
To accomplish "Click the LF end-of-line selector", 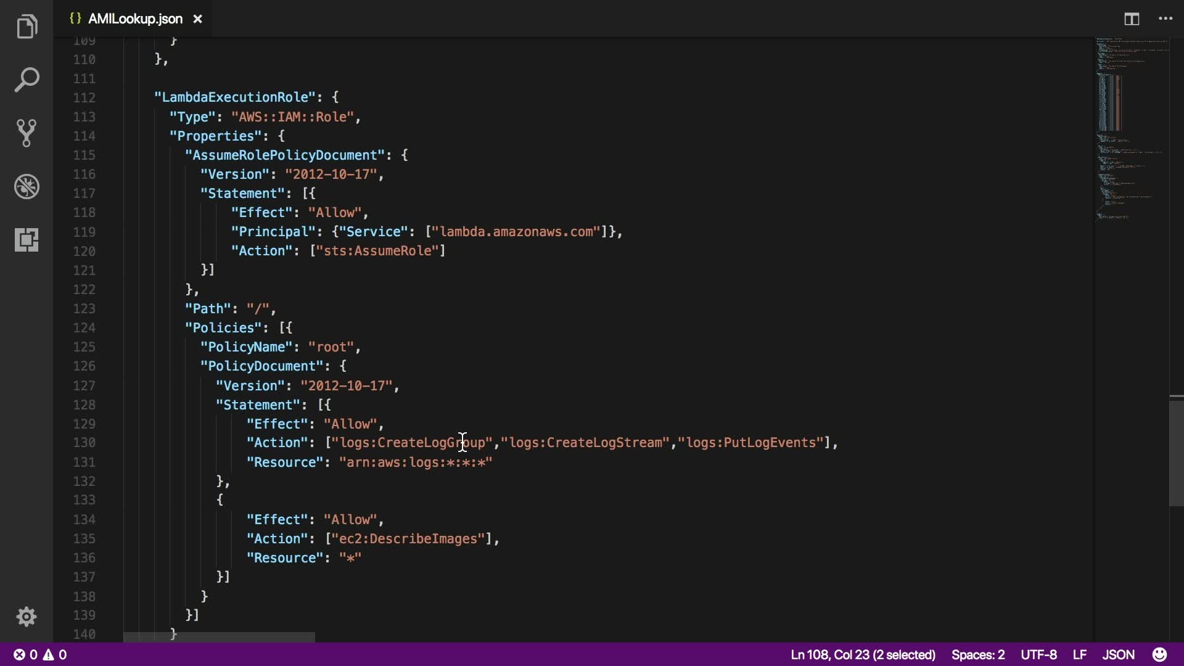I will pos(1079,654).
